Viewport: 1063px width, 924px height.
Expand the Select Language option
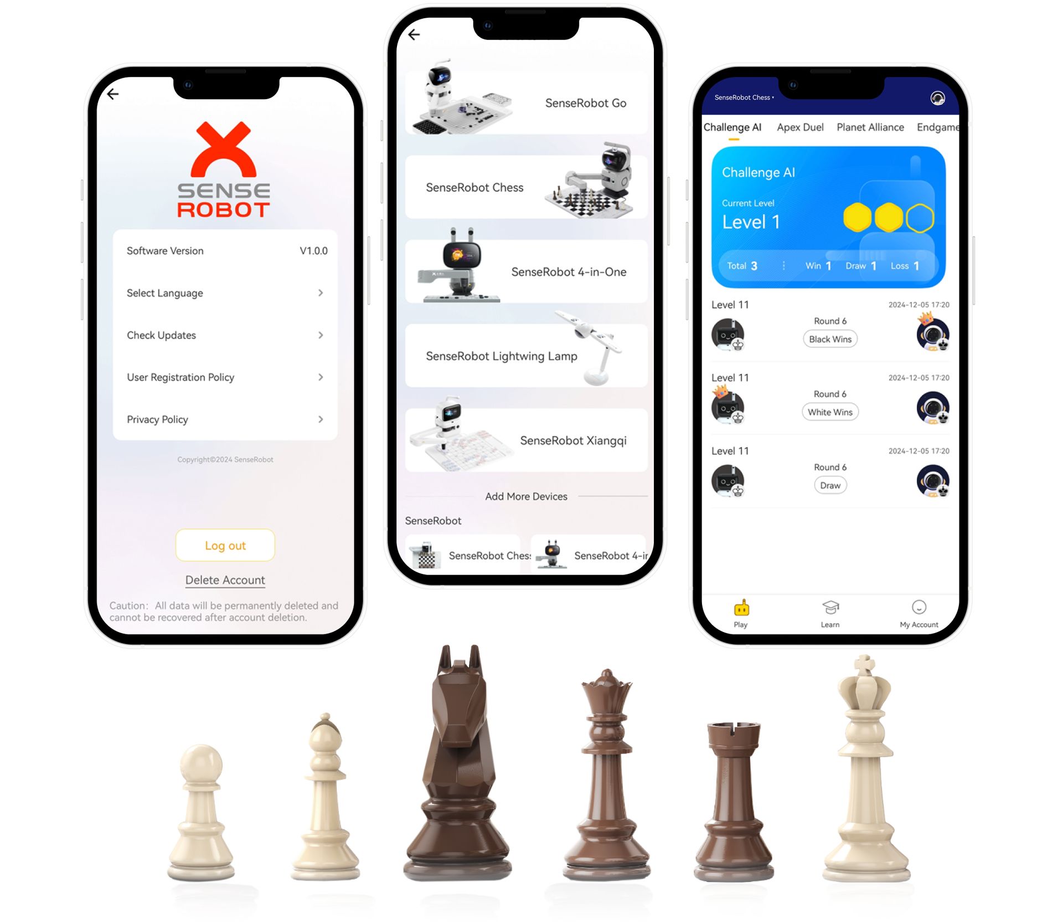point(224,293)
